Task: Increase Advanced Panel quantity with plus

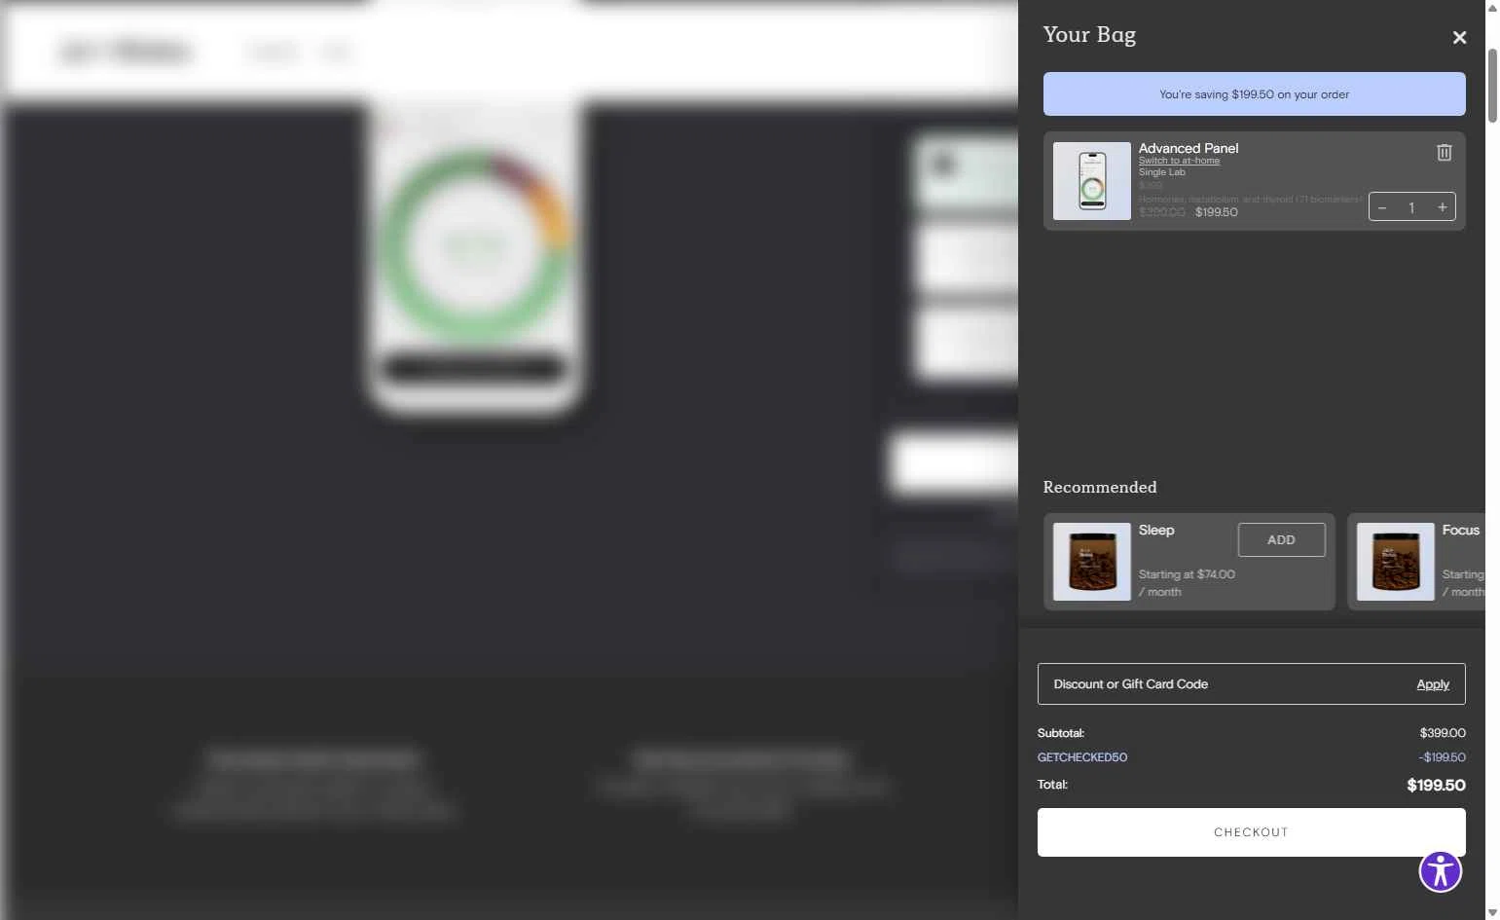Action: tap(1443, 207)
